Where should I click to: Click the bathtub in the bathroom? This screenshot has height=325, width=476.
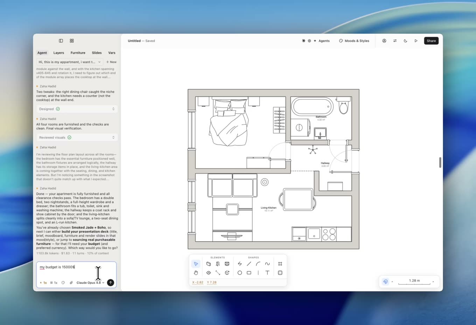(x=312, y=106)
